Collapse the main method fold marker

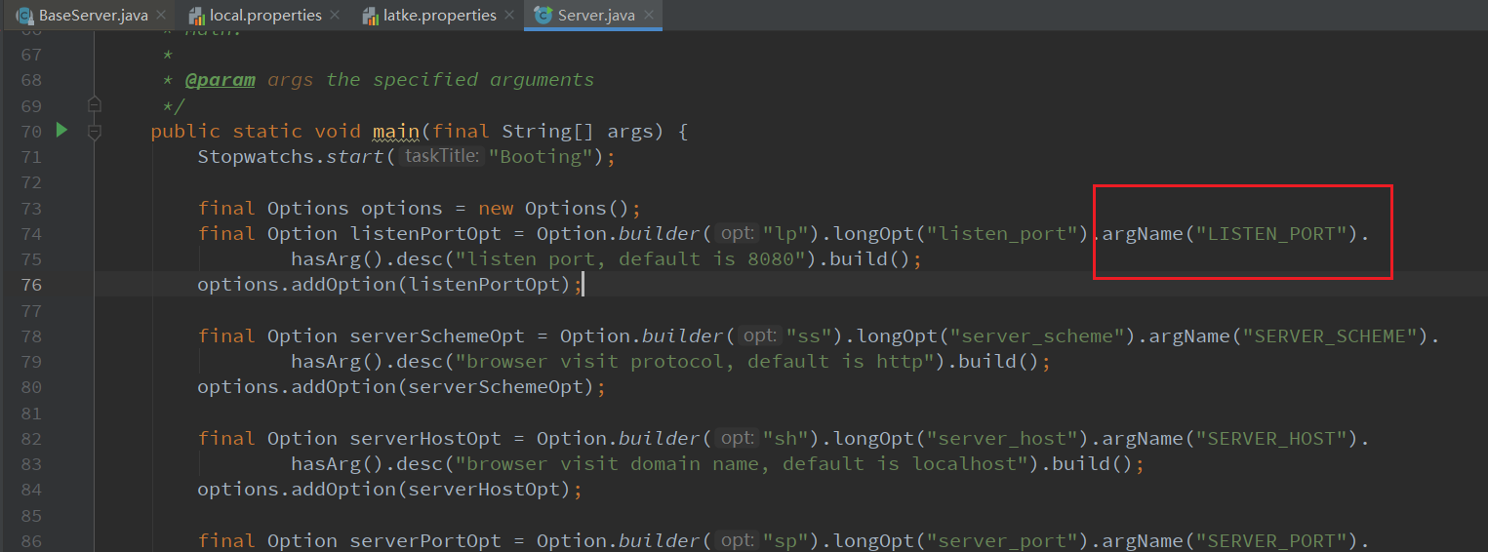tap(95, 132)
